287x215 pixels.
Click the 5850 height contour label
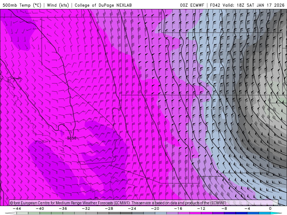72,138
